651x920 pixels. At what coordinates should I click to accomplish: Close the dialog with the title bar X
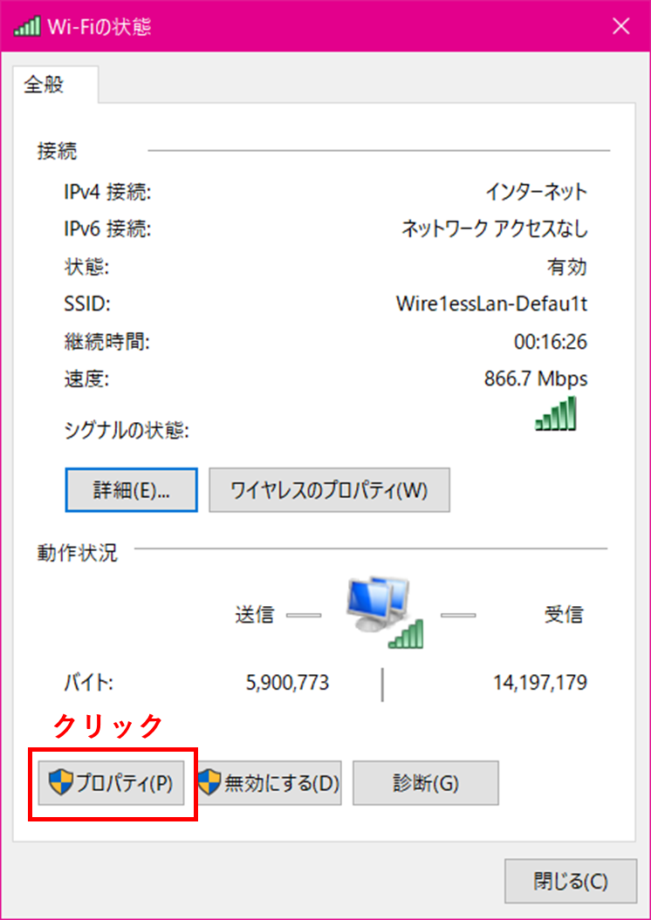tap(621, 26)
